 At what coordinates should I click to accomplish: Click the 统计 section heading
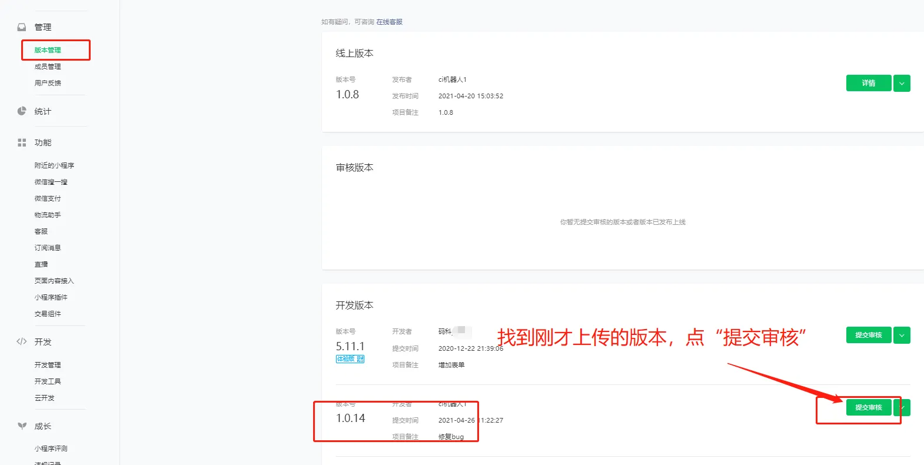(x=43, y=111)
